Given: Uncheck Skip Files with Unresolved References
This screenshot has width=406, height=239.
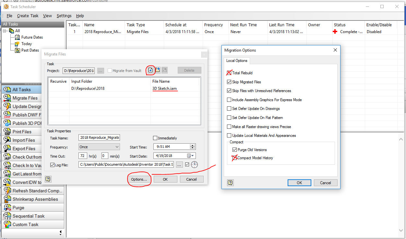Looking at the screenshot, I should (229, 91).
